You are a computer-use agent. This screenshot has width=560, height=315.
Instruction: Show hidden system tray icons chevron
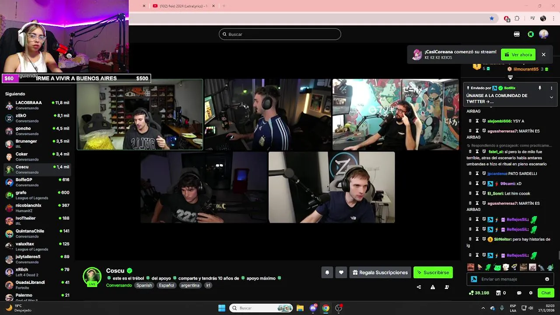pyautogui.click(x=483, y=308)
